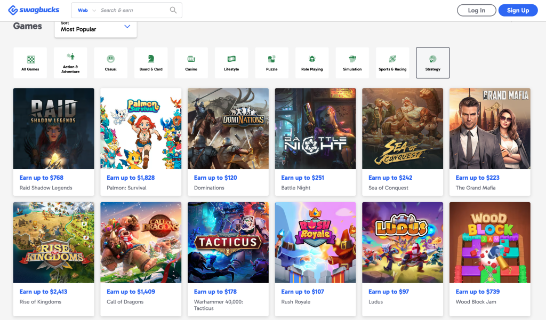546x320 pixels.
Task: Open the Puzzle category icon
Action: tap(271, 59)
